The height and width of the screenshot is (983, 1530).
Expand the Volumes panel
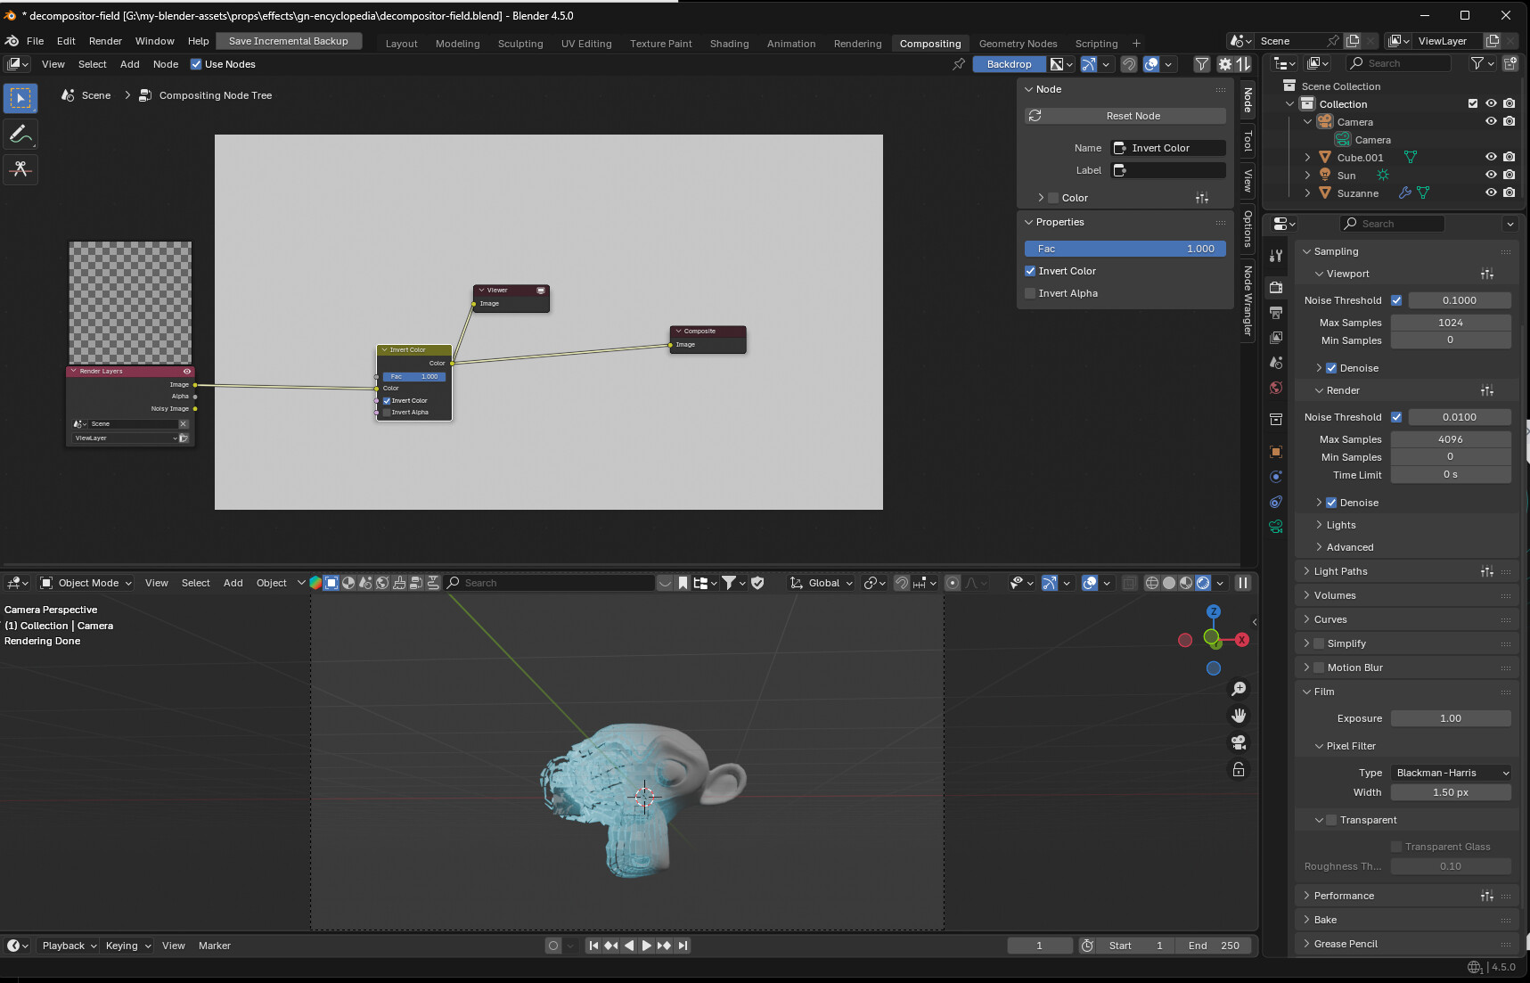(1334, 595)
